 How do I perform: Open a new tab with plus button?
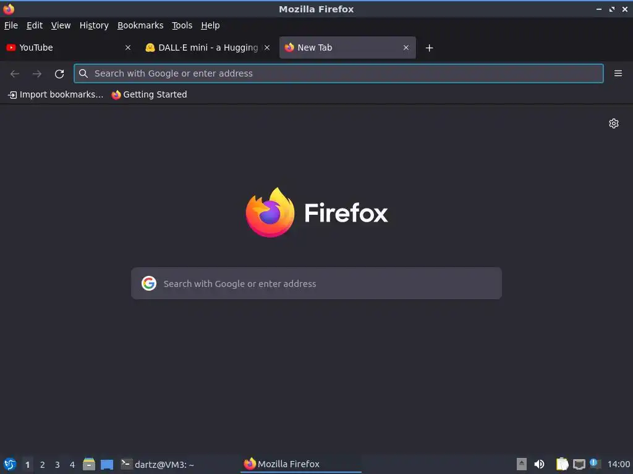click(x=429, y=48)
